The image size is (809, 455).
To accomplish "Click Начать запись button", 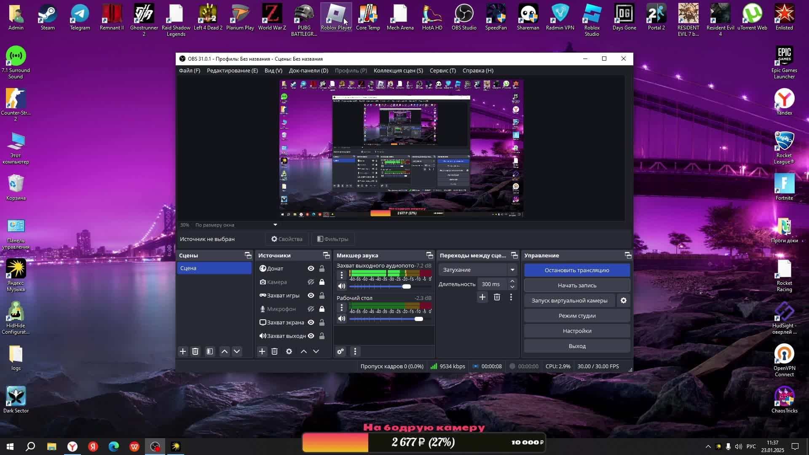I will click(577, 285).
